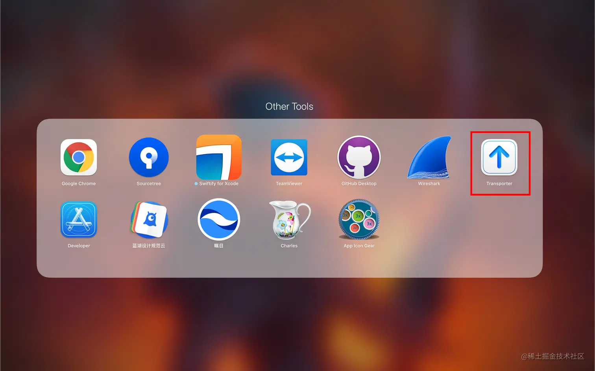595x371 pixels.
Task: Launch Sourcetree from the folder
Action: click(149, 157)
